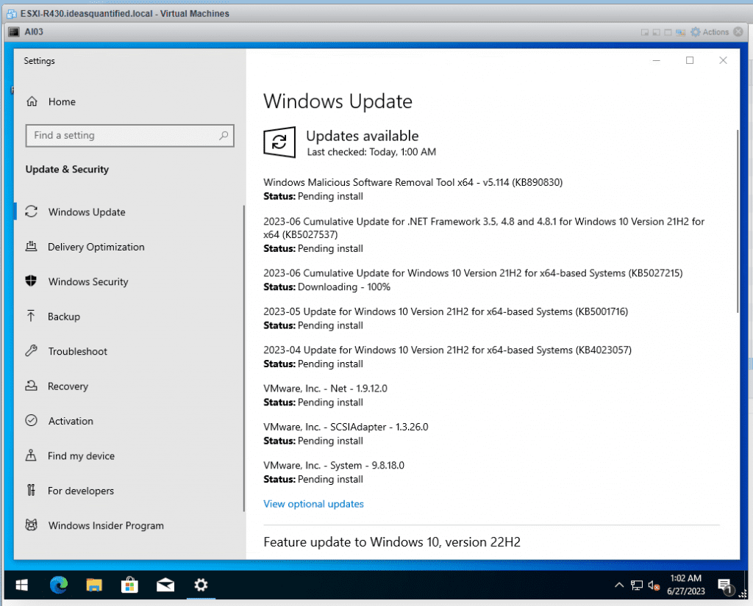Viewport: 753px width, 606px height.
Task: Open File Explorer from the taskbar
Action: coord(94,585)
